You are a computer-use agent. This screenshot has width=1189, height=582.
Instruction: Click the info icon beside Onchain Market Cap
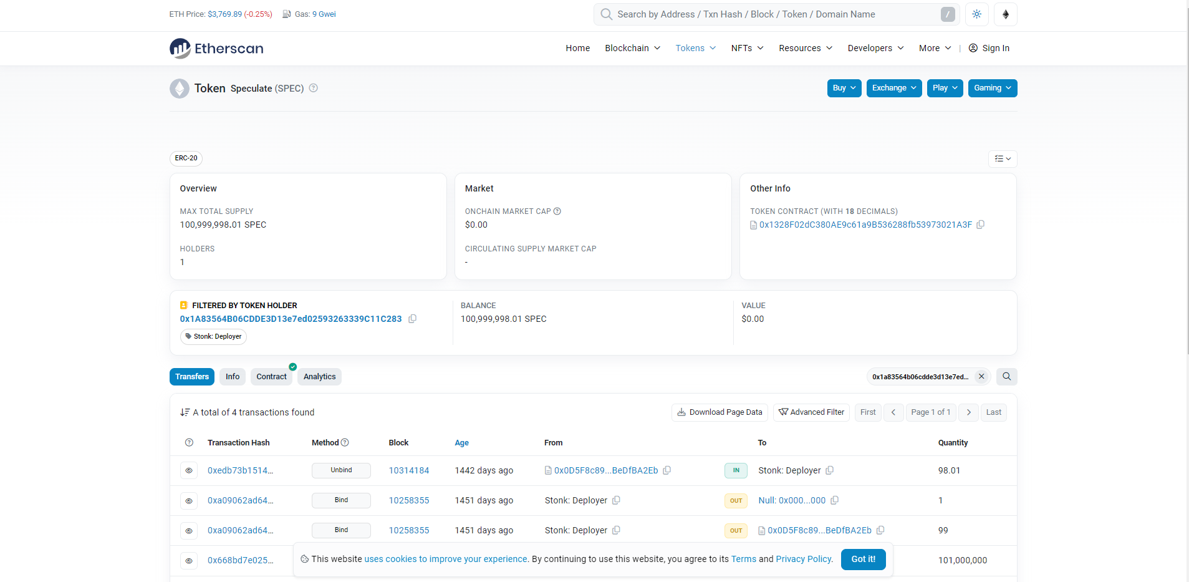pos(557,211)
